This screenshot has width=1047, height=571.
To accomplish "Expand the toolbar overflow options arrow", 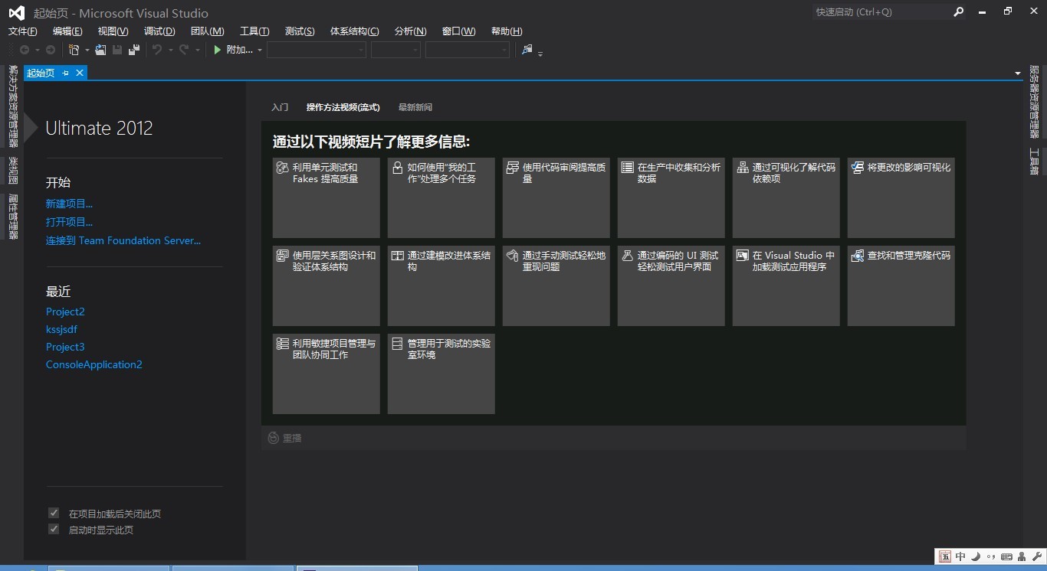I will coord(540,54).
